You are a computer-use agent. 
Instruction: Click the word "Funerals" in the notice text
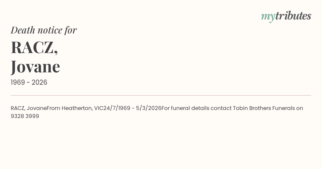tap(283, 108)
